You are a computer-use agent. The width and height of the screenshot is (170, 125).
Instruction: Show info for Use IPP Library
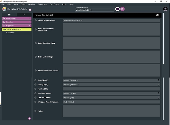35,97
